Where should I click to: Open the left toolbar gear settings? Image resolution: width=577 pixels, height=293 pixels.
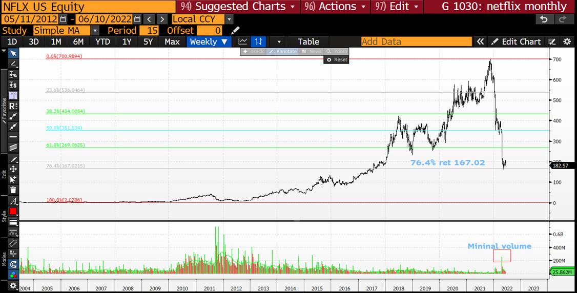pos(13,286)
